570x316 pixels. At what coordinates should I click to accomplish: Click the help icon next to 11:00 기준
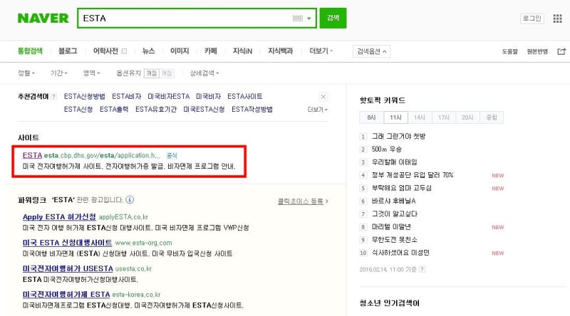[422, 270]
